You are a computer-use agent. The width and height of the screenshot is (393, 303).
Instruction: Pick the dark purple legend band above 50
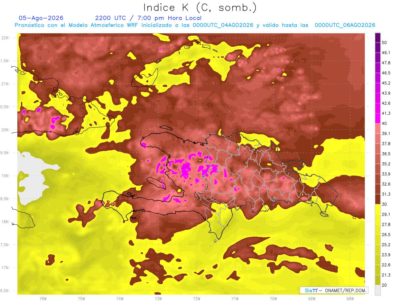(378, 38)
